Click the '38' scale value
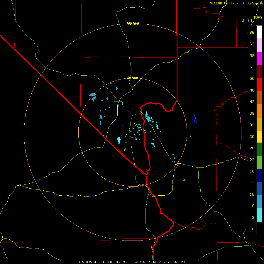264x264 pixels. click(252, 113)
